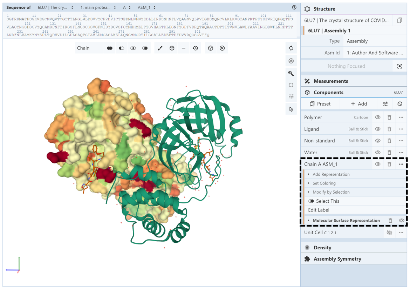
Task: Click the Add component button
Action: (x=359, y=104)
